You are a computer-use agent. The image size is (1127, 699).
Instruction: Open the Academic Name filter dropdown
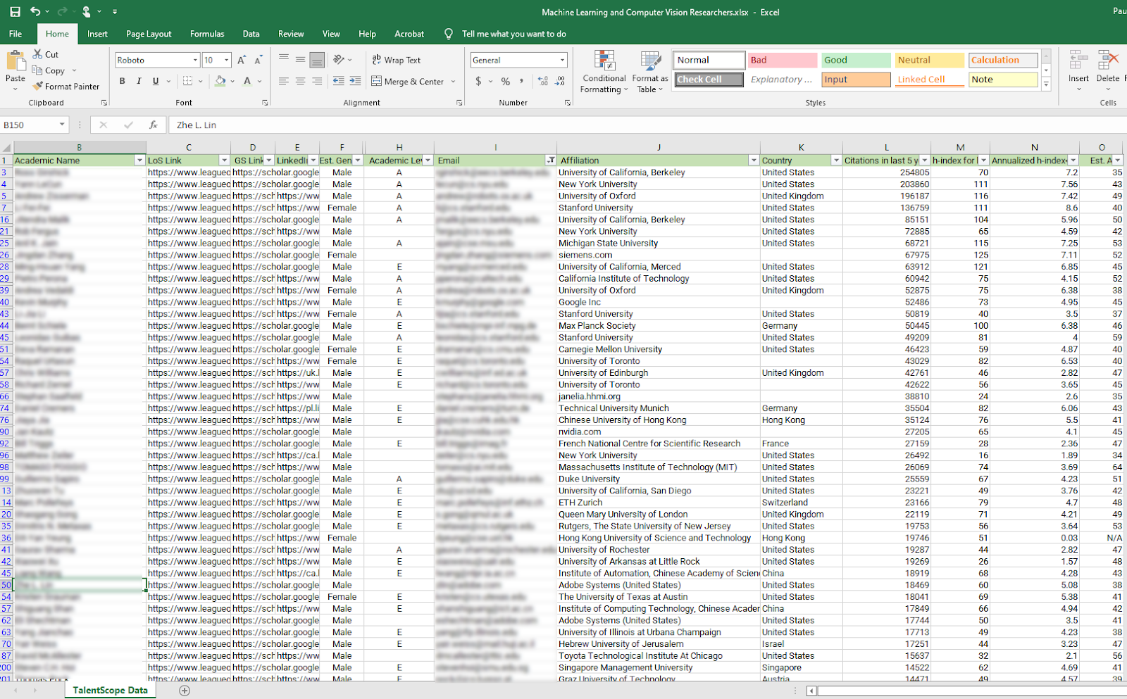click(139, 160)
